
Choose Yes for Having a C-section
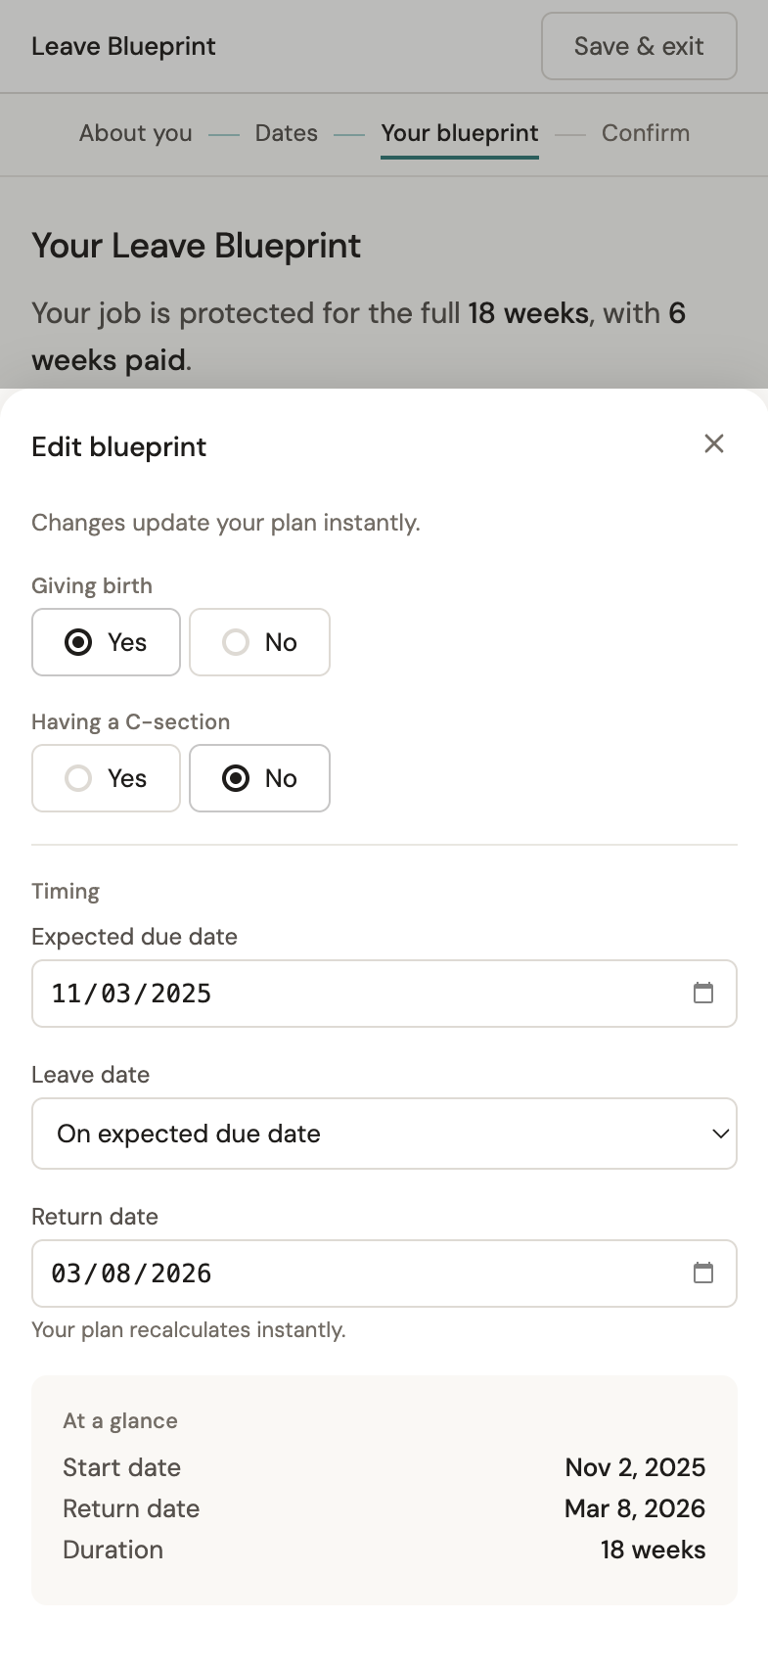click(106, 778)
